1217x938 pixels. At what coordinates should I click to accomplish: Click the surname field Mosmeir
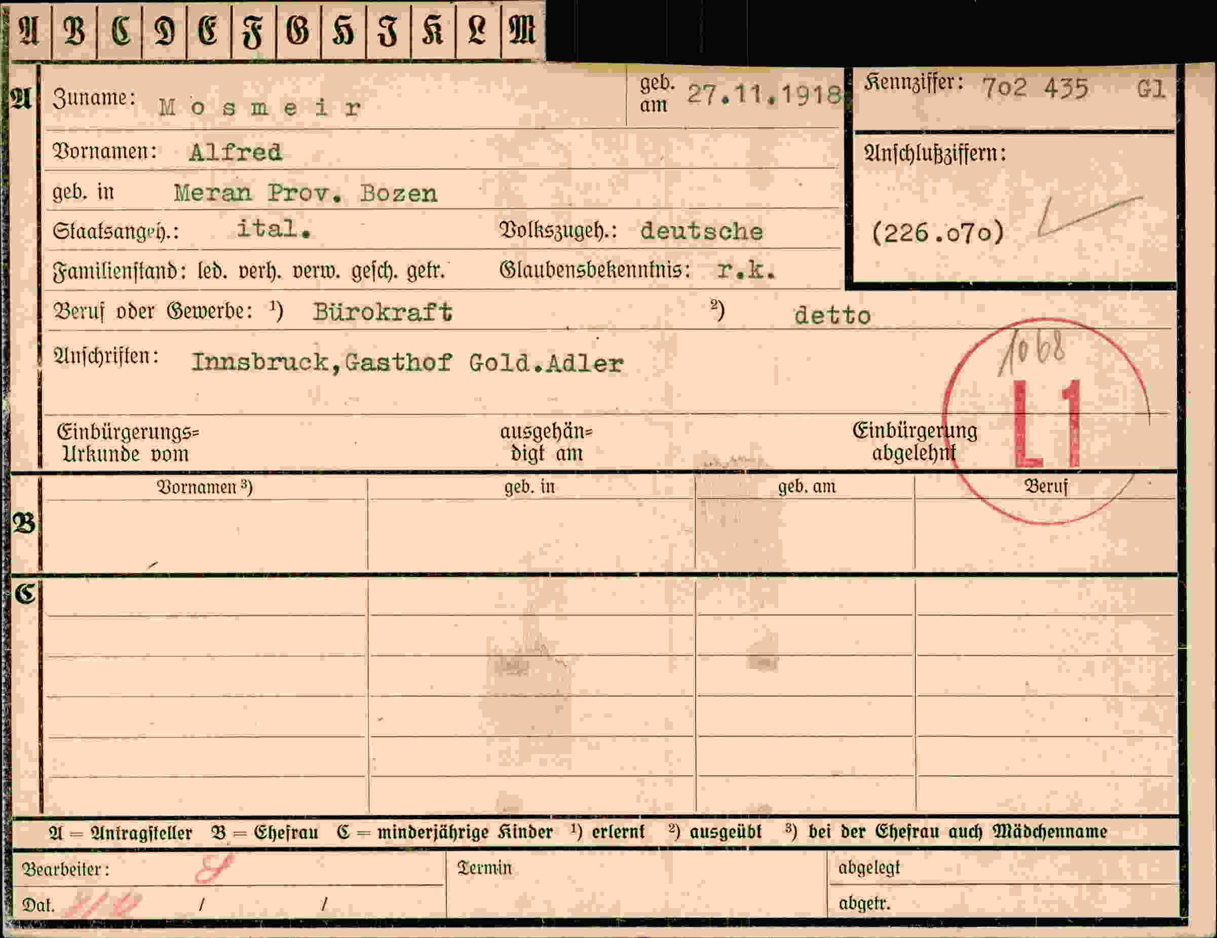(x=260, y=107)
